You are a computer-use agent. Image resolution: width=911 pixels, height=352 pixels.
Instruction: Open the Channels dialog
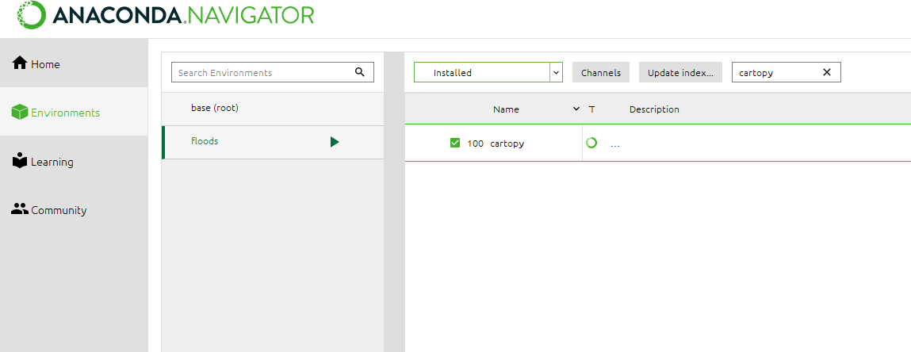point(601,73)
